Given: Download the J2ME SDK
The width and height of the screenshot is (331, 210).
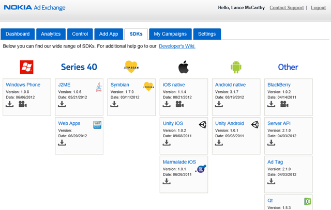Looking at the screenshot, I should point(62,104).
